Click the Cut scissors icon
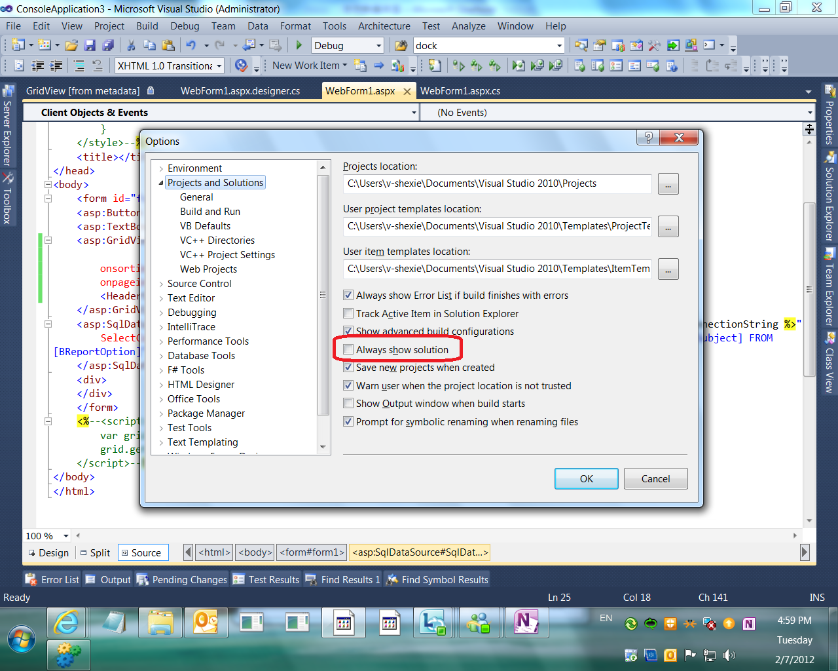 [131, 45]
